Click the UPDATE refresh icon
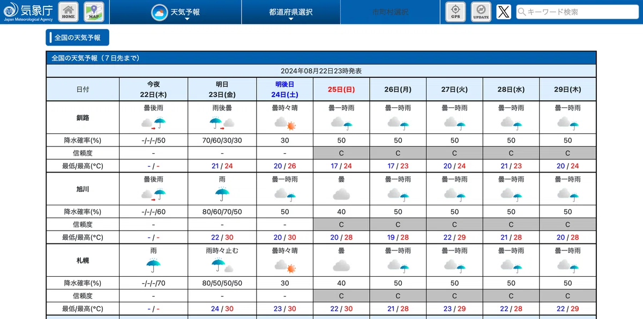This screenshot has width=643, height=319. [481, 12]
